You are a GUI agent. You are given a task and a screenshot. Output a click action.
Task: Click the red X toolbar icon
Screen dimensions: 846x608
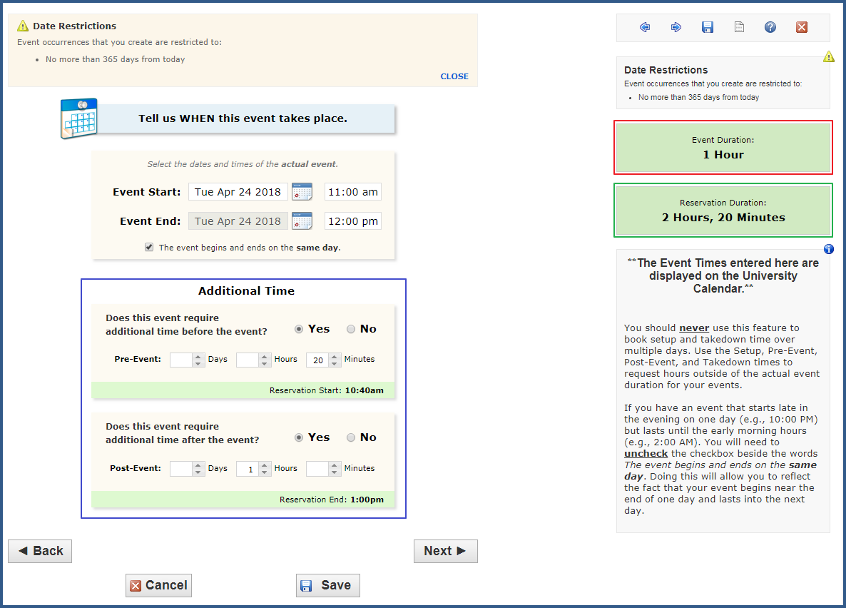click(x=802, y=27)
